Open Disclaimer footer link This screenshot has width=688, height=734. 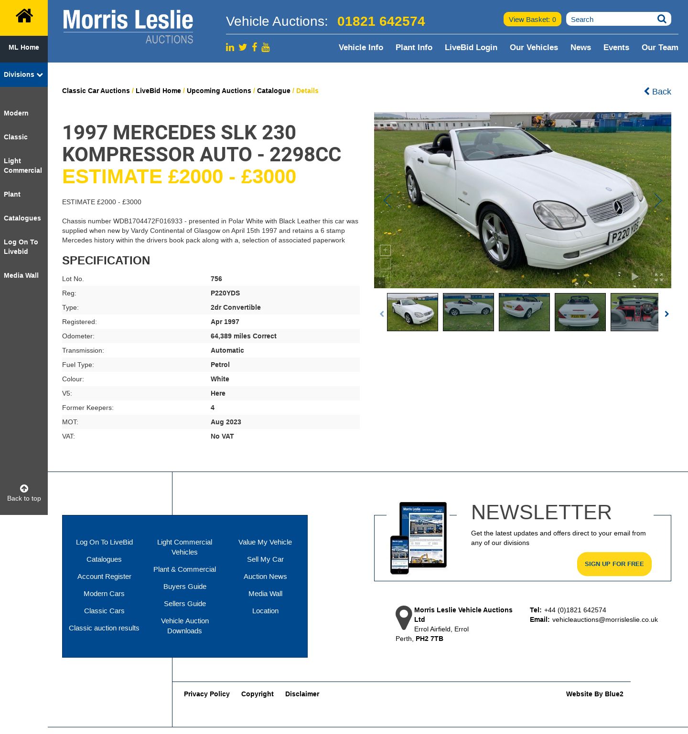tap(302, 694)
